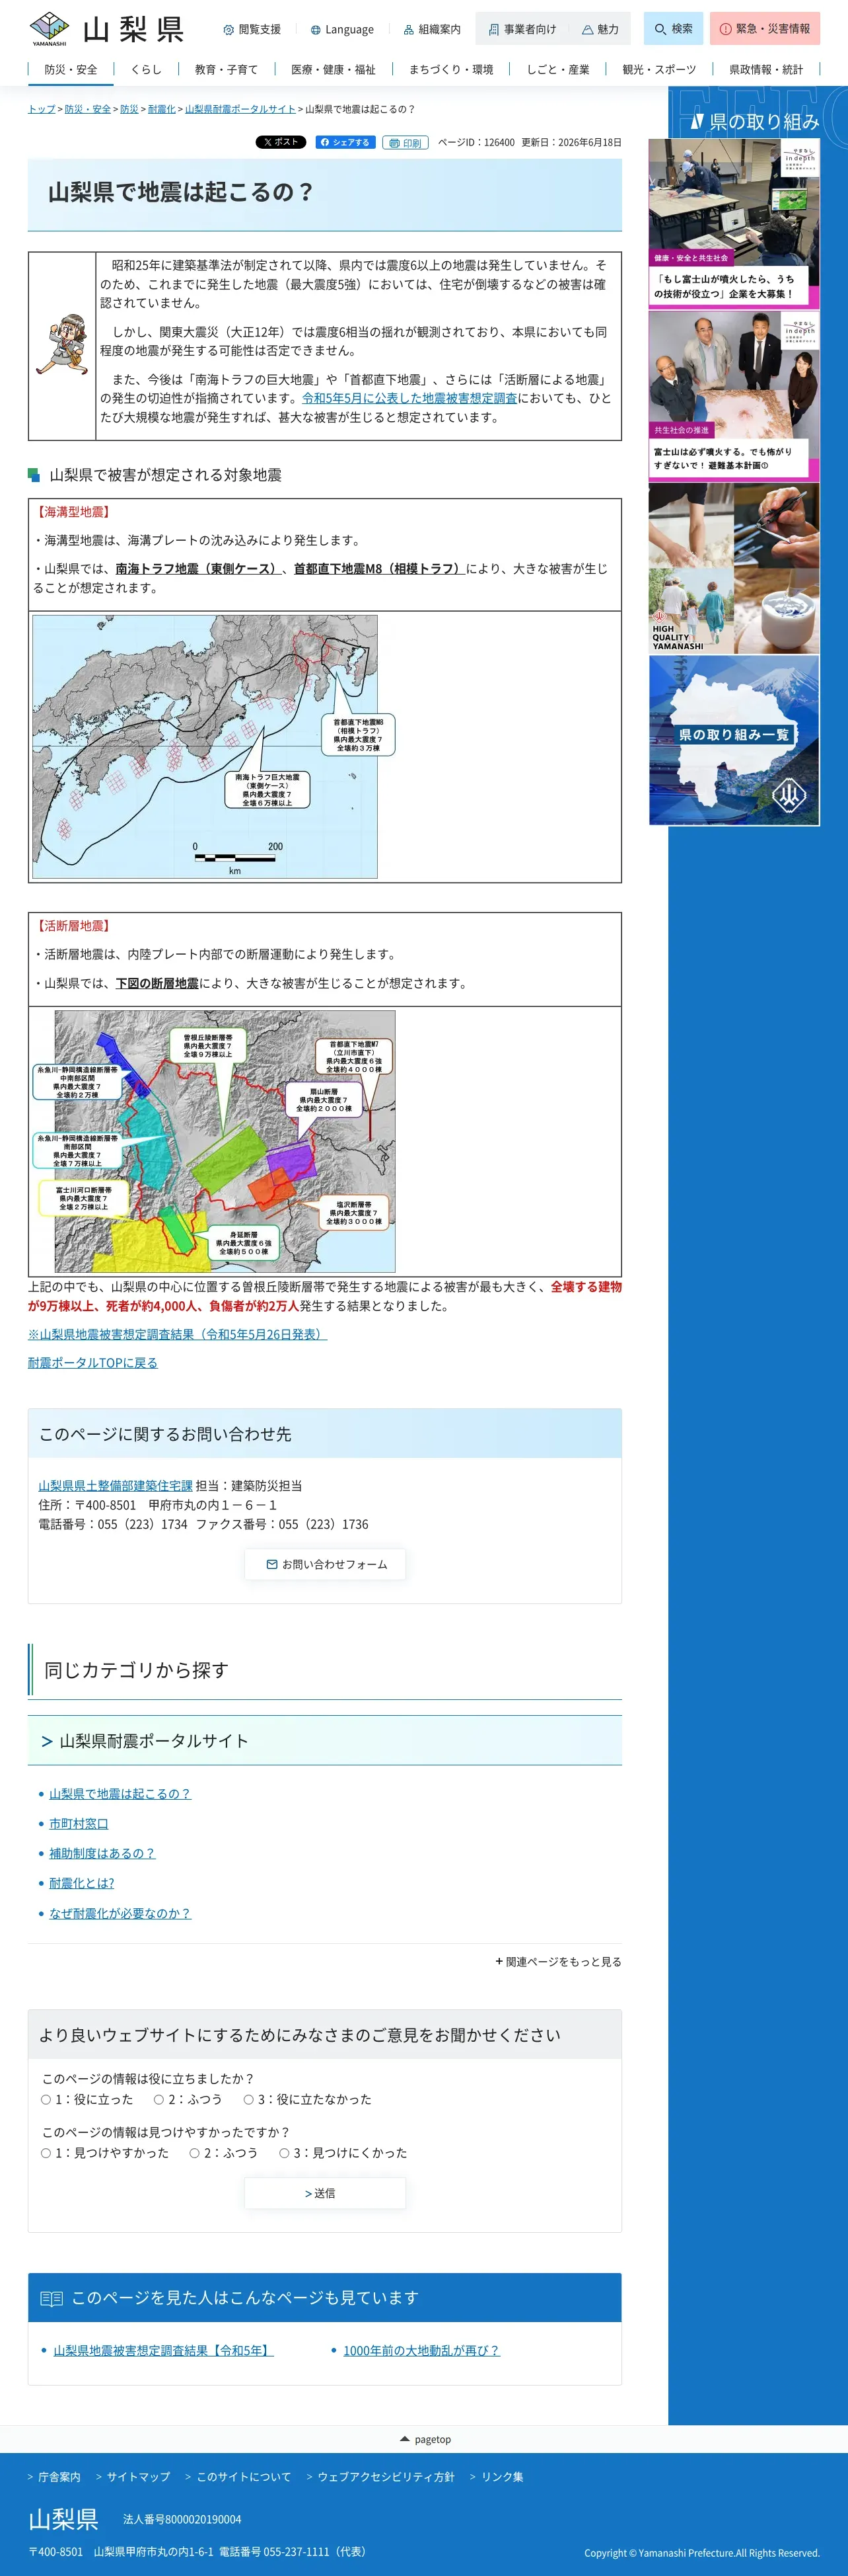This screenshot has height=2576, width=848.
Task: Select the 観光・スポーツ menu
Action: point(659,70)
